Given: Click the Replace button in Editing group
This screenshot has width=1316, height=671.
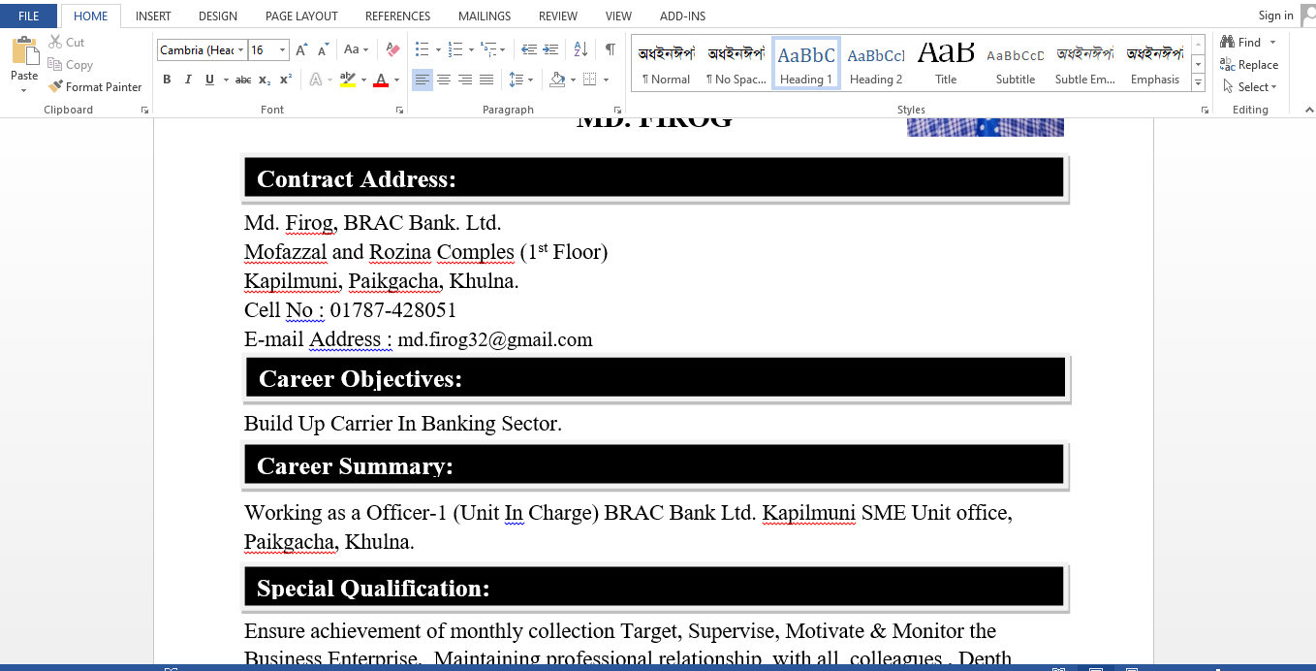Looking at the screenshot, I should pos(1250,64).
